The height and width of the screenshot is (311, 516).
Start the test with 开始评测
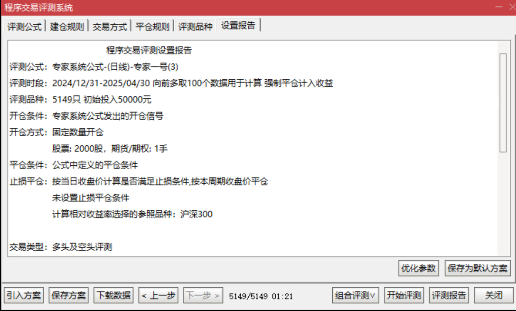coord(404,295)
